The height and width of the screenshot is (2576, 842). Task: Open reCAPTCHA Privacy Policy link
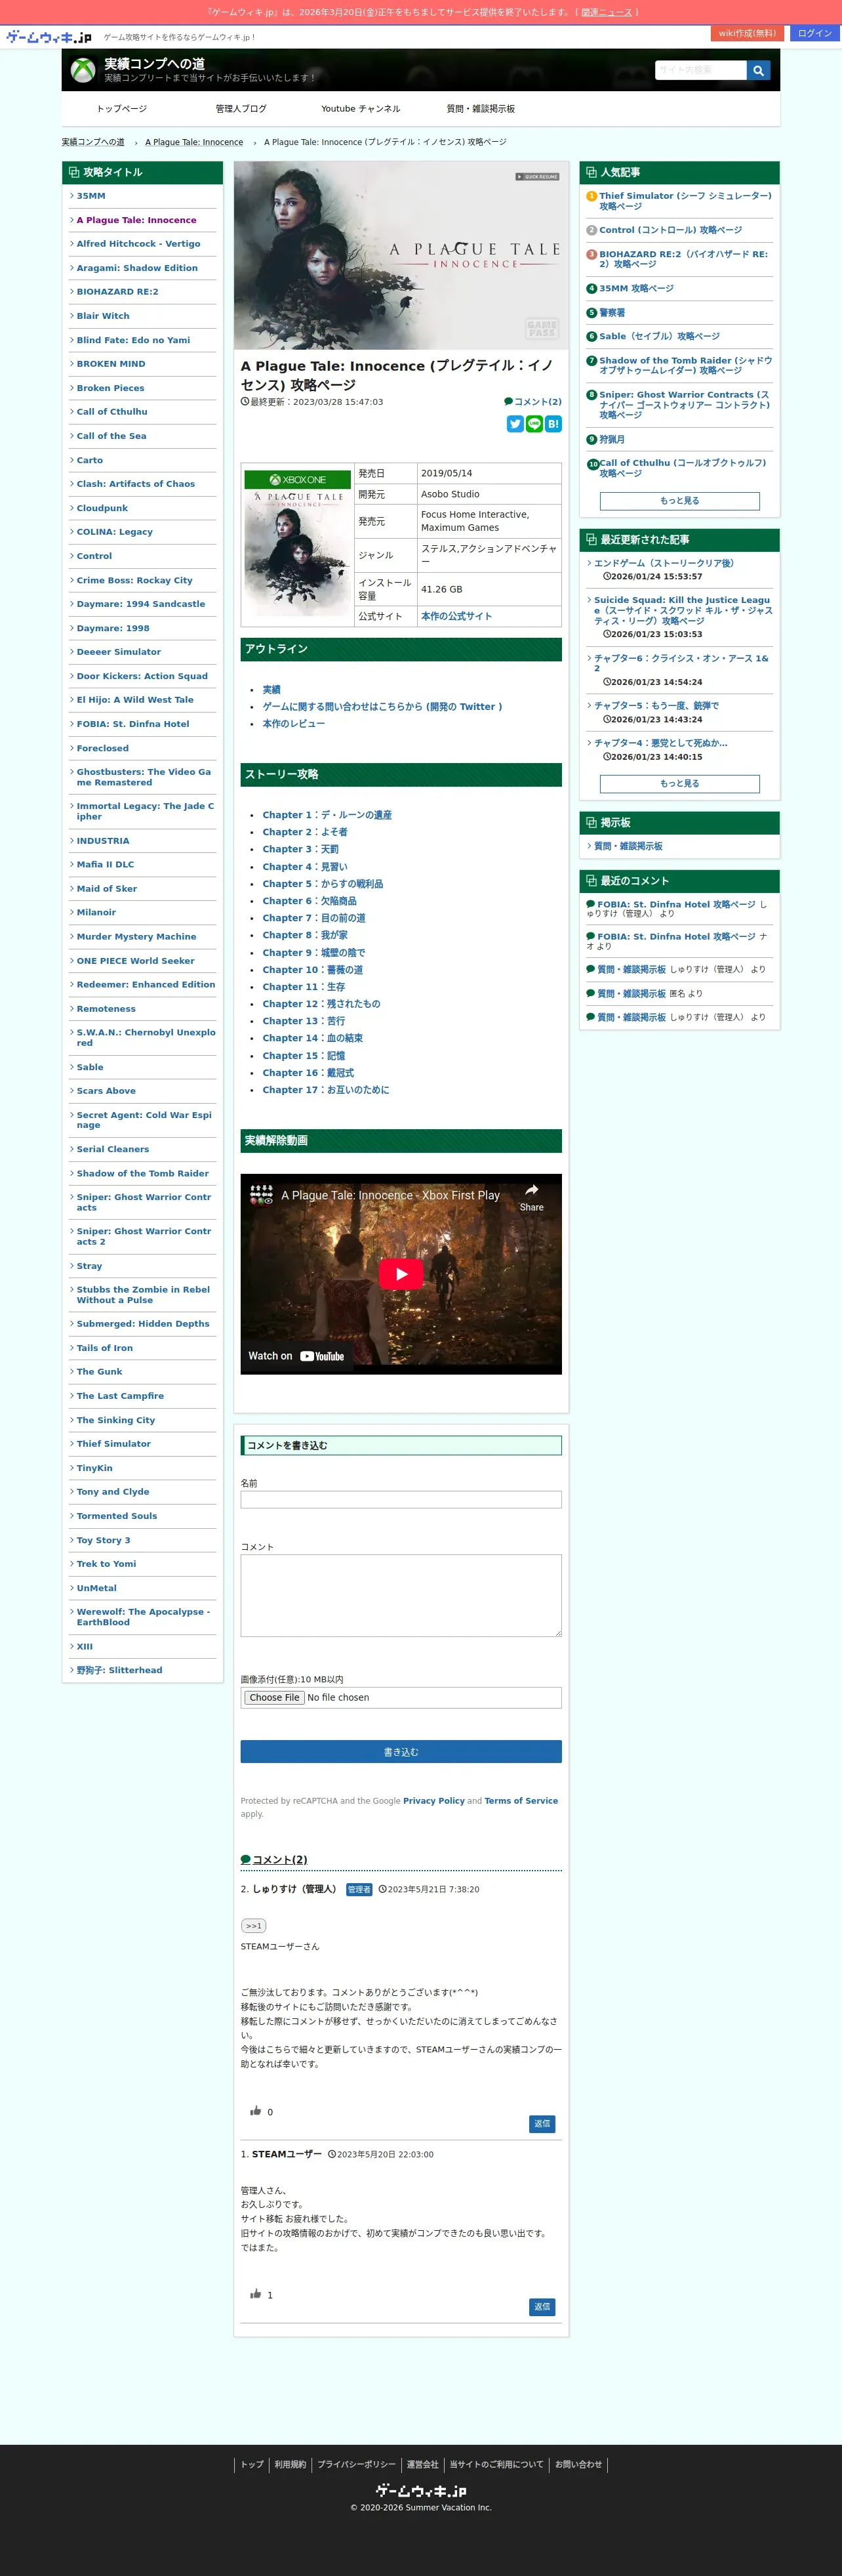(434, 1801)
